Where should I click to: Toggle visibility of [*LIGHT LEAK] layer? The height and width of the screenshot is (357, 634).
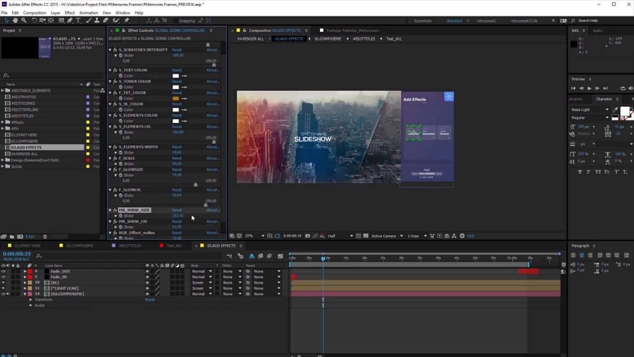[x=3, y=288]
